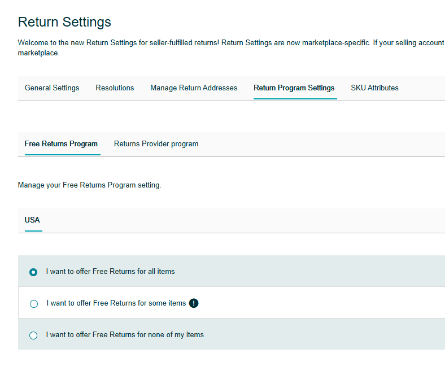Click the info icon beside some items option
Image resolution: width=445 pixels, height=392 pixels.
pyautogui.click(x=194, y=303)
